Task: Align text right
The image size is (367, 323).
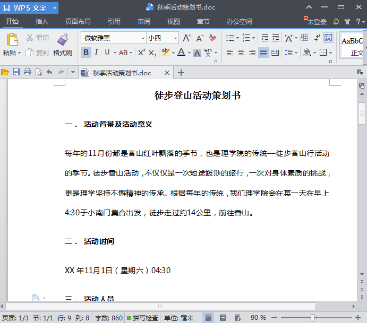Action: coord(252,53)
